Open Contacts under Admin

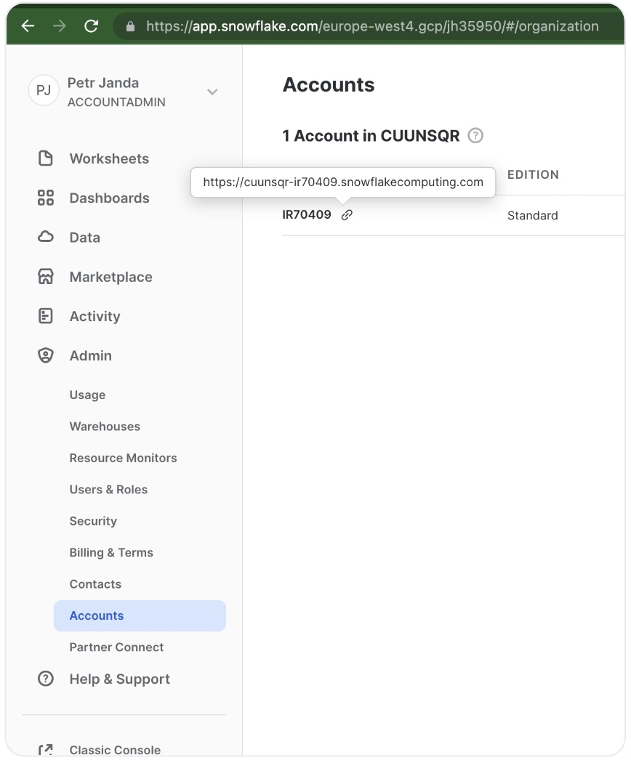tap(95, 584)
